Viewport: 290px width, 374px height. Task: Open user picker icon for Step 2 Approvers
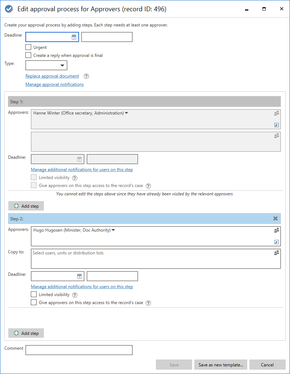(277, 230)
